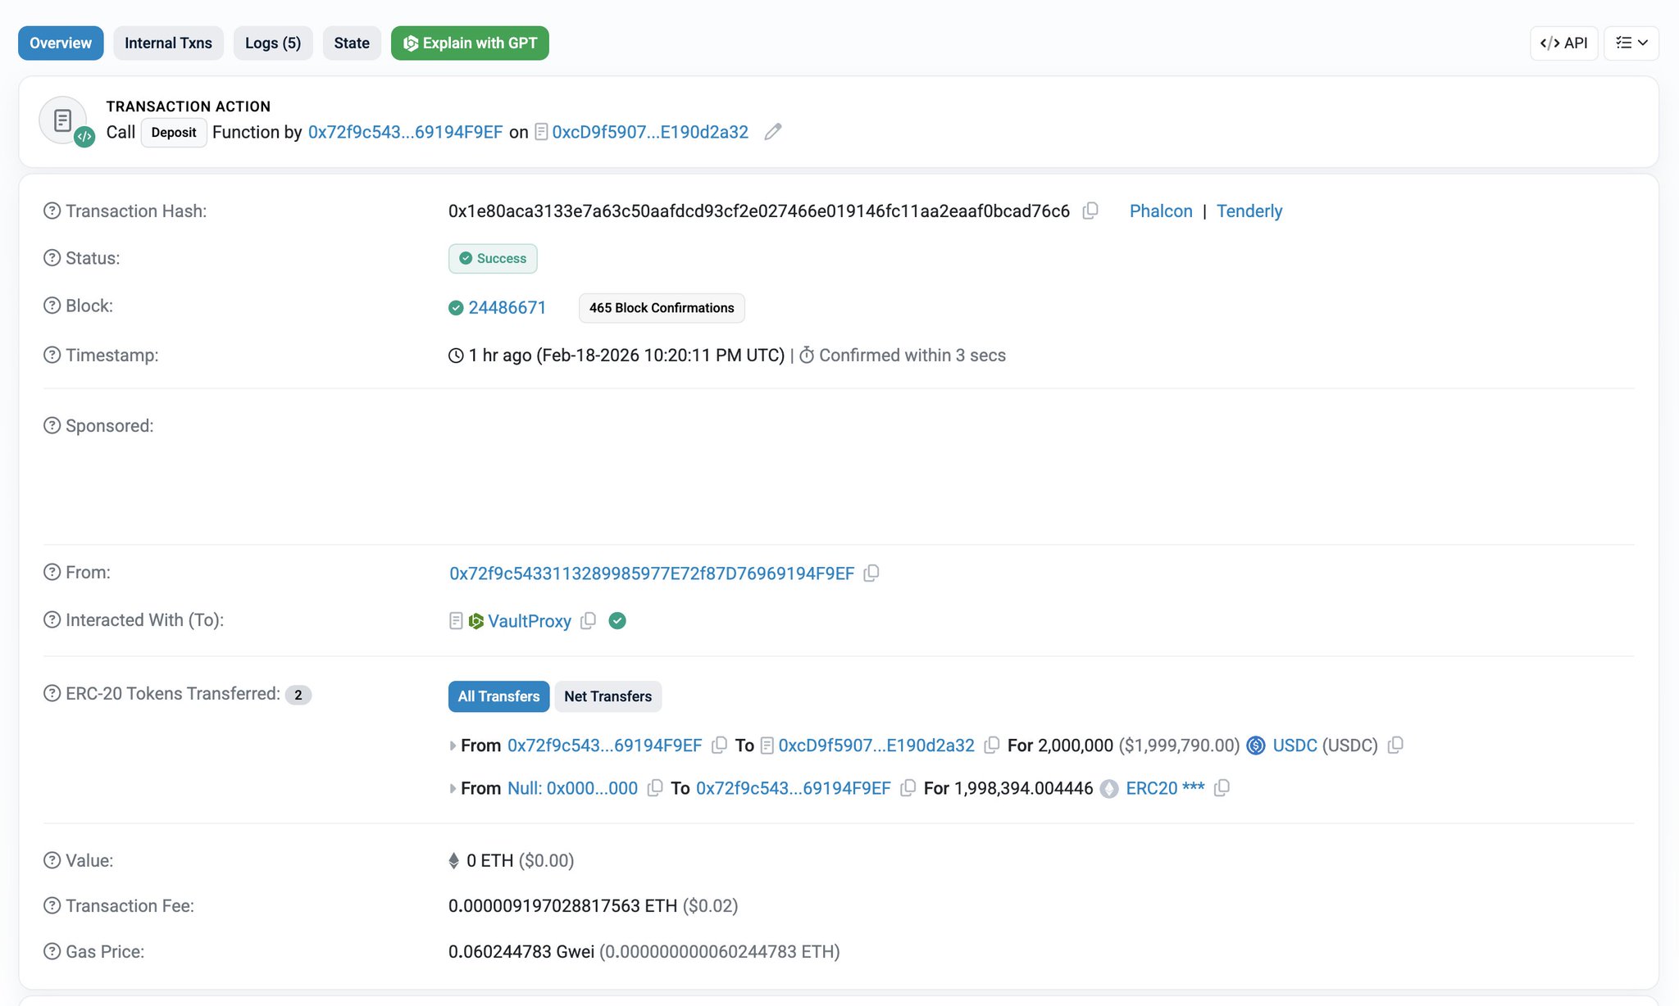Click the API button
The height and width of the screenshot is (1006, 1679).
pos(1563,43)
